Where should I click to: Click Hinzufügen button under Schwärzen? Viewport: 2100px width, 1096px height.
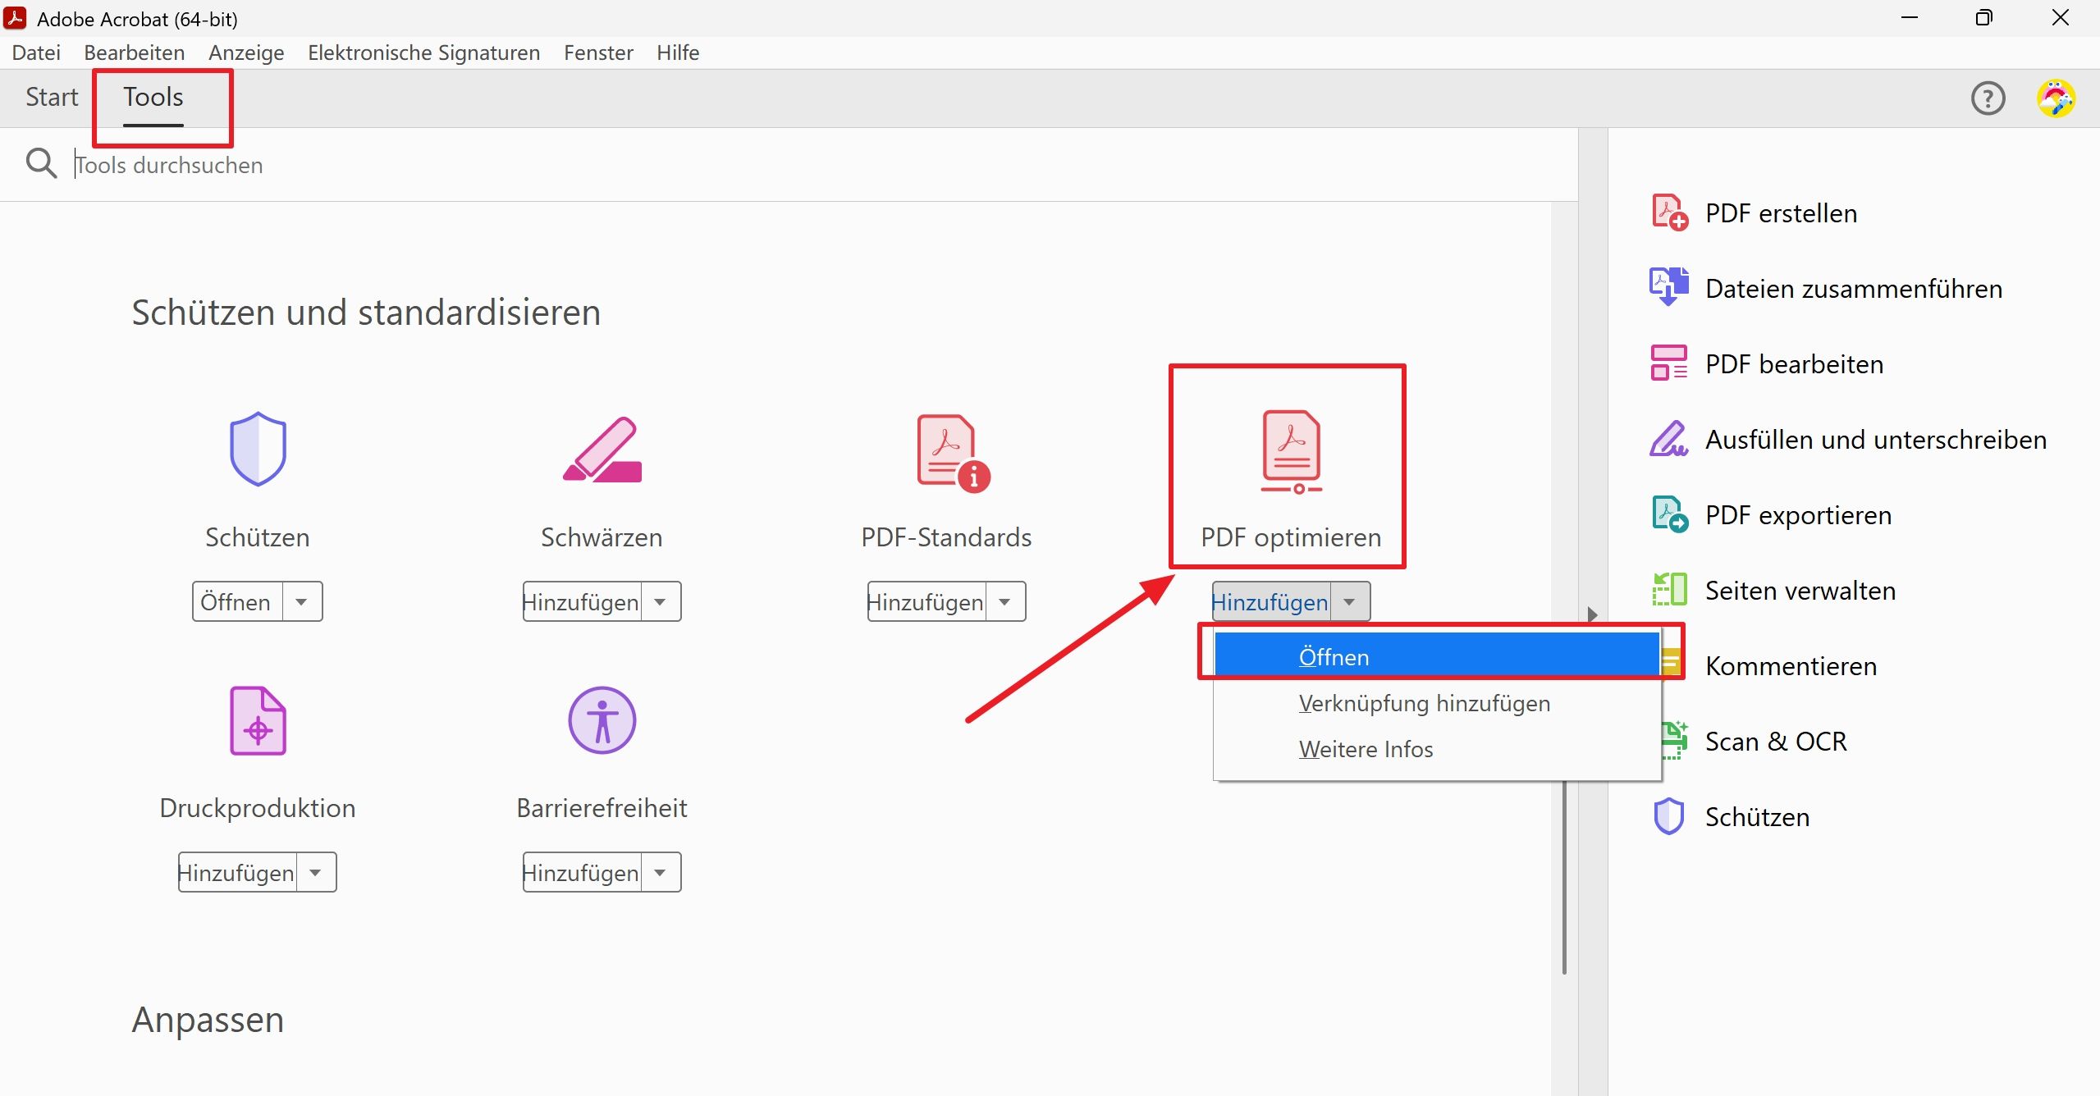click(x=582, y=601)
